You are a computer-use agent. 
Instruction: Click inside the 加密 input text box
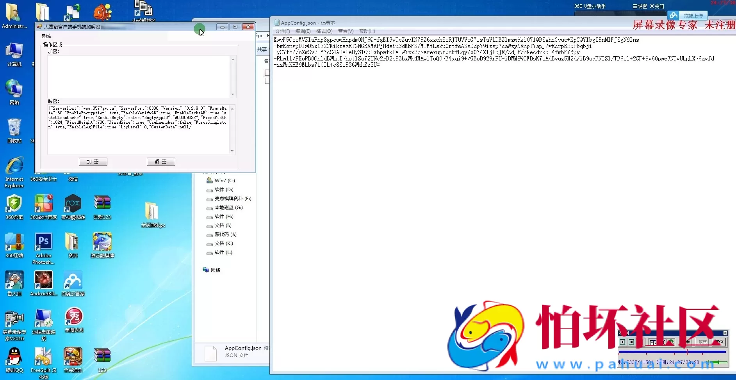[139, 76]
